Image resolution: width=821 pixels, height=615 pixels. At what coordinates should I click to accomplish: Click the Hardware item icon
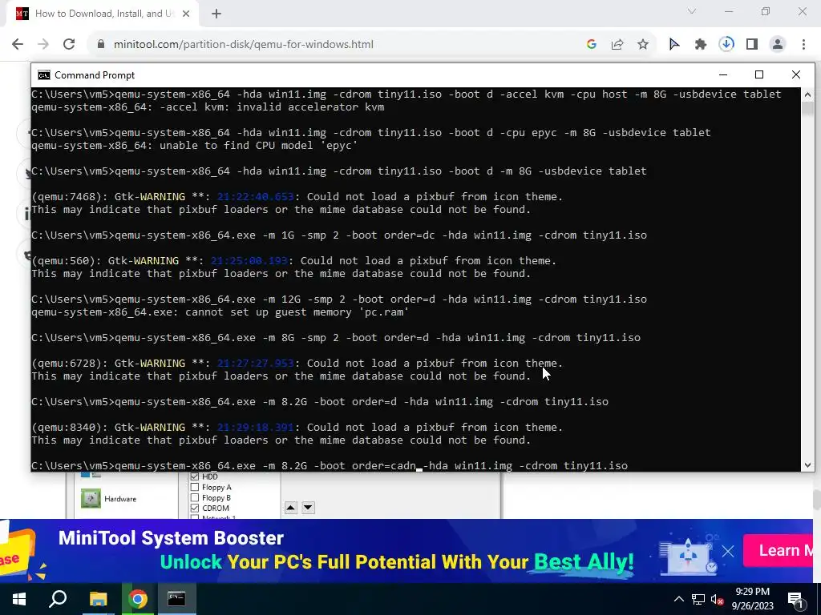point(91,498)
